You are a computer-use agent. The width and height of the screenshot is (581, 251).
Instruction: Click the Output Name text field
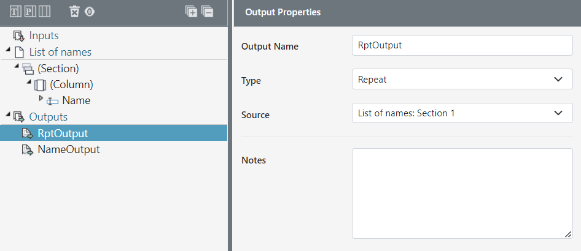(x=461, y=45)
